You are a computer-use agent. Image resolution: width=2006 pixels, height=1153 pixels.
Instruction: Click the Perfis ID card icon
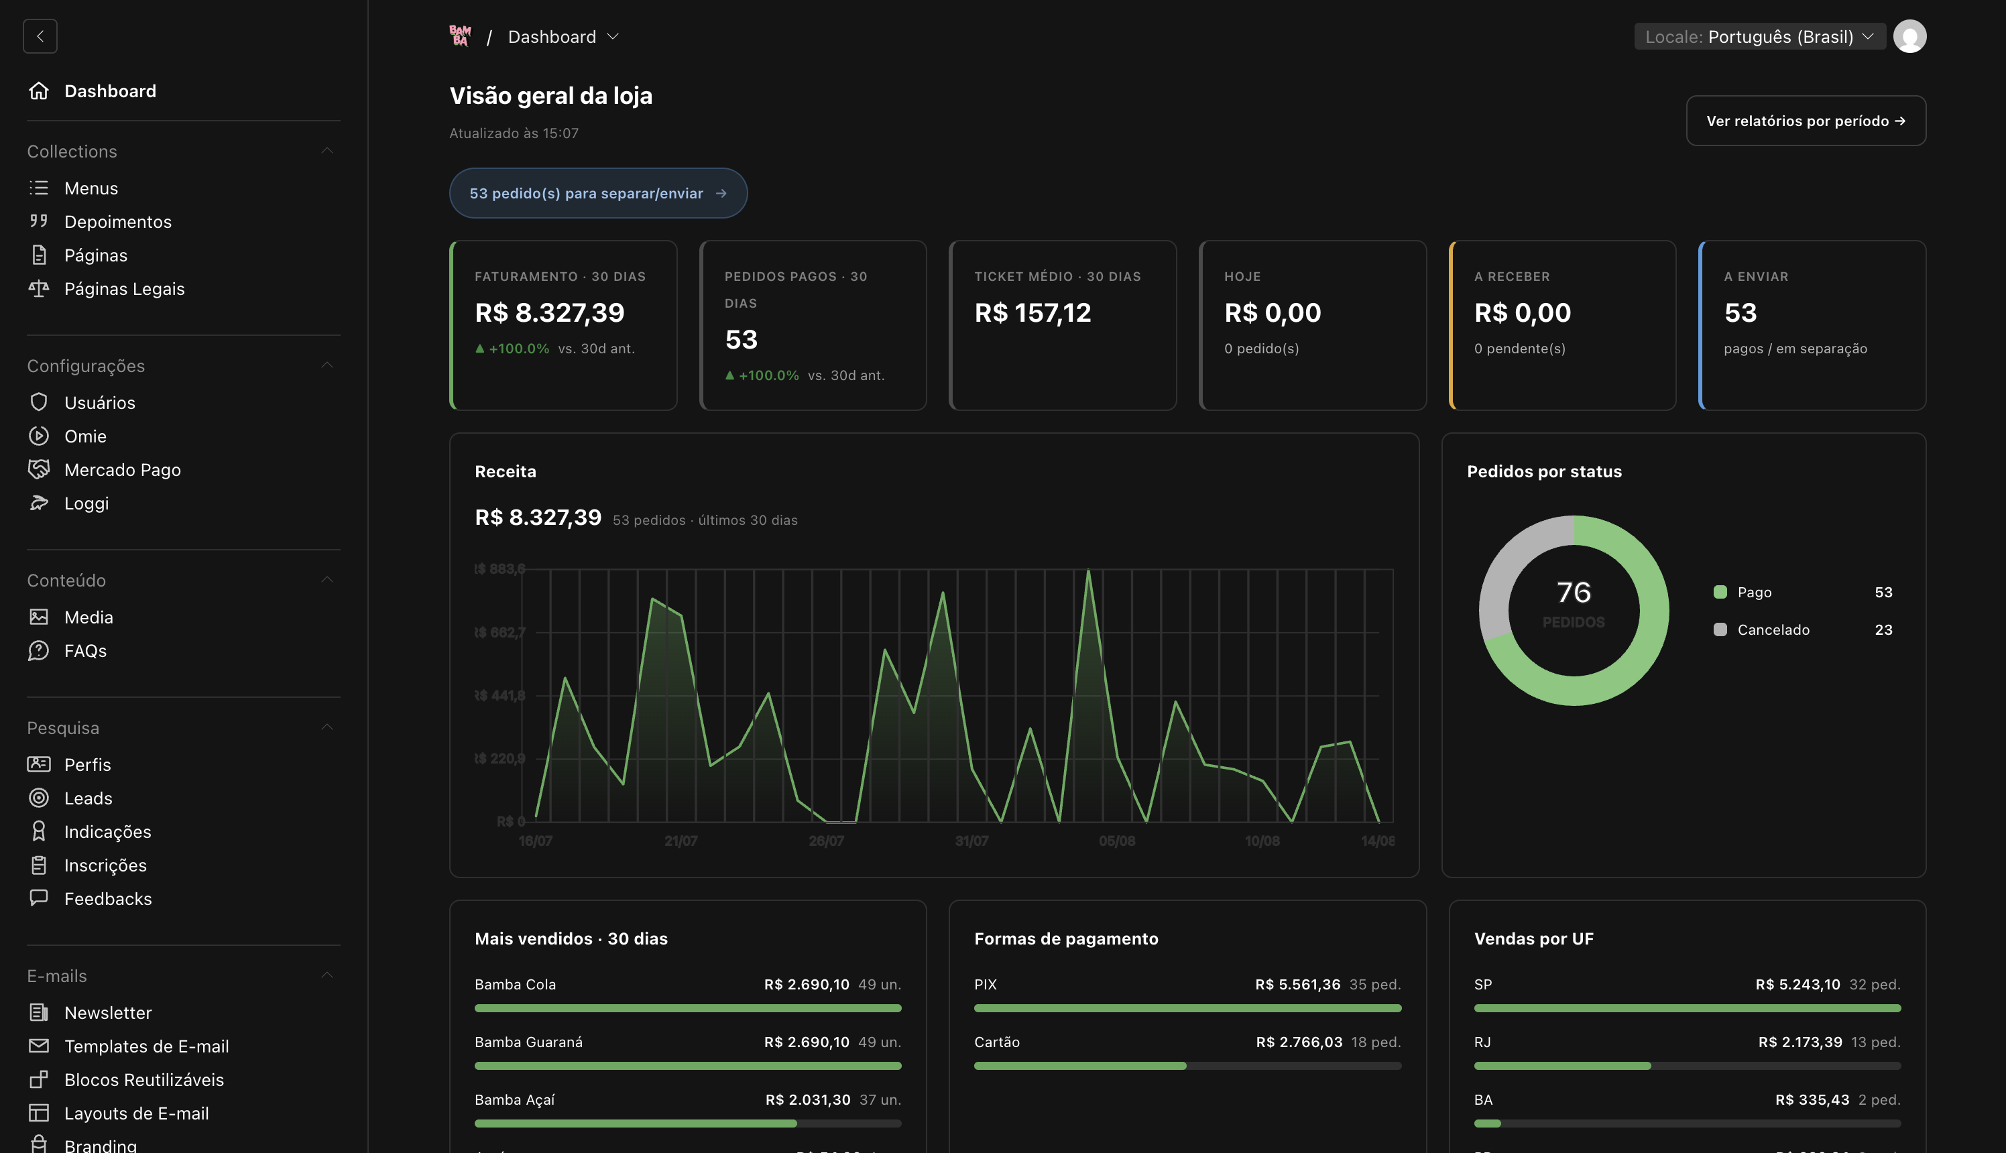(39, 764)
